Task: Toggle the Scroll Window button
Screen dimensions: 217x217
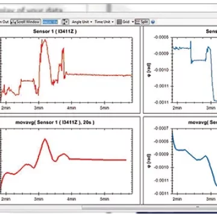Action: tap(26, 22)
